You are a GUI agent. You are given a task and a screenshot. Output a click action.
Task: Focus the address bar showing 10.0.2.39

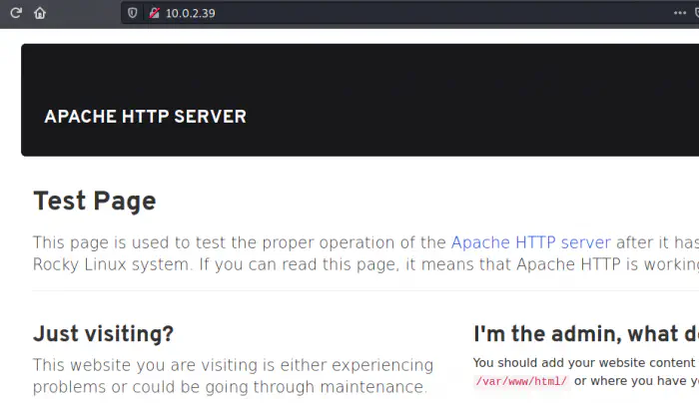point(190,13)
